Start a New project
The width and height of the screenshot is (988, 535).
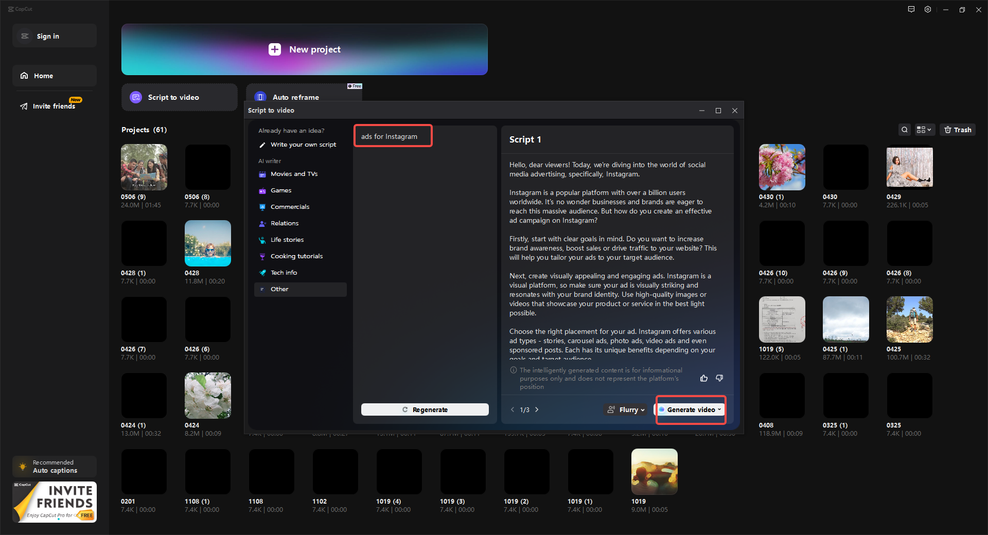click(x=304, y=49)
